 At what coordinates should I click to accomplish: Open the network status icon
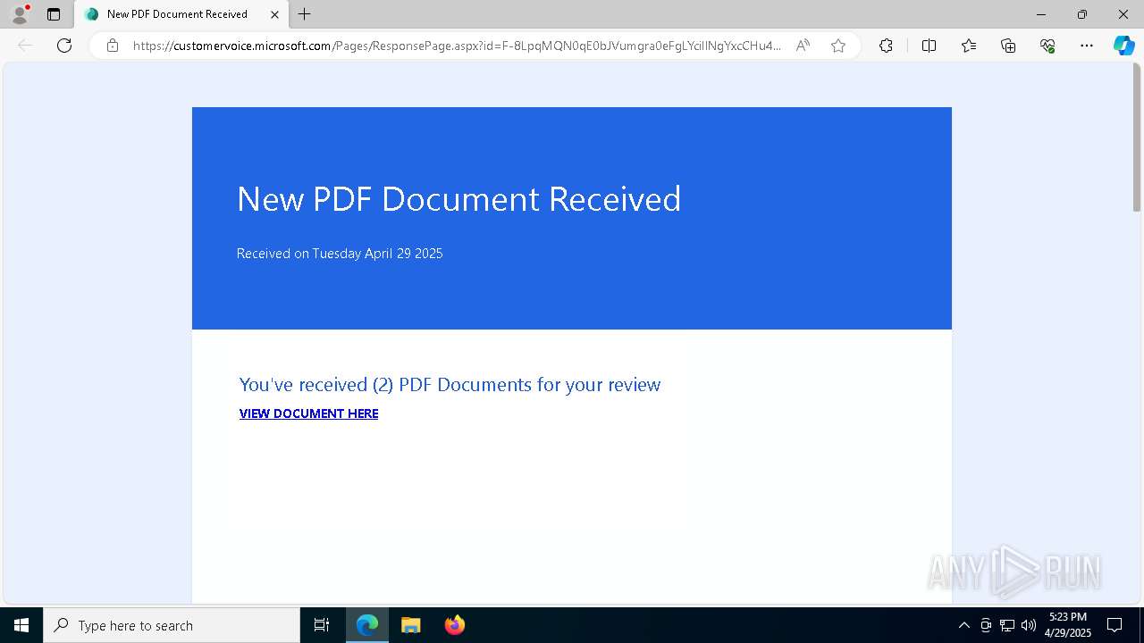point(1007,625)
